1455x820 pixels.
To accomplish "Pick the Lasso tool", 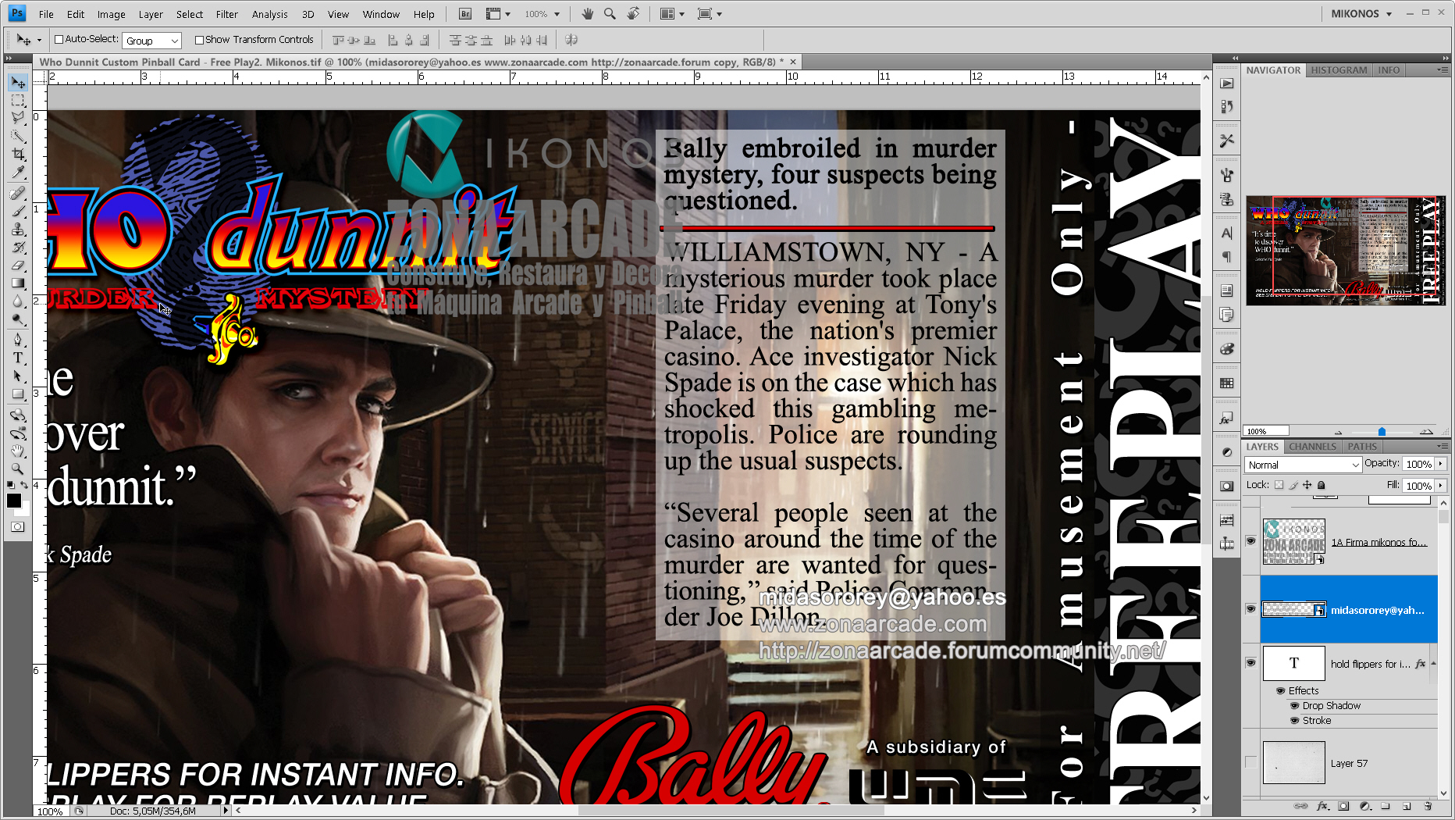I will (18, 119).
